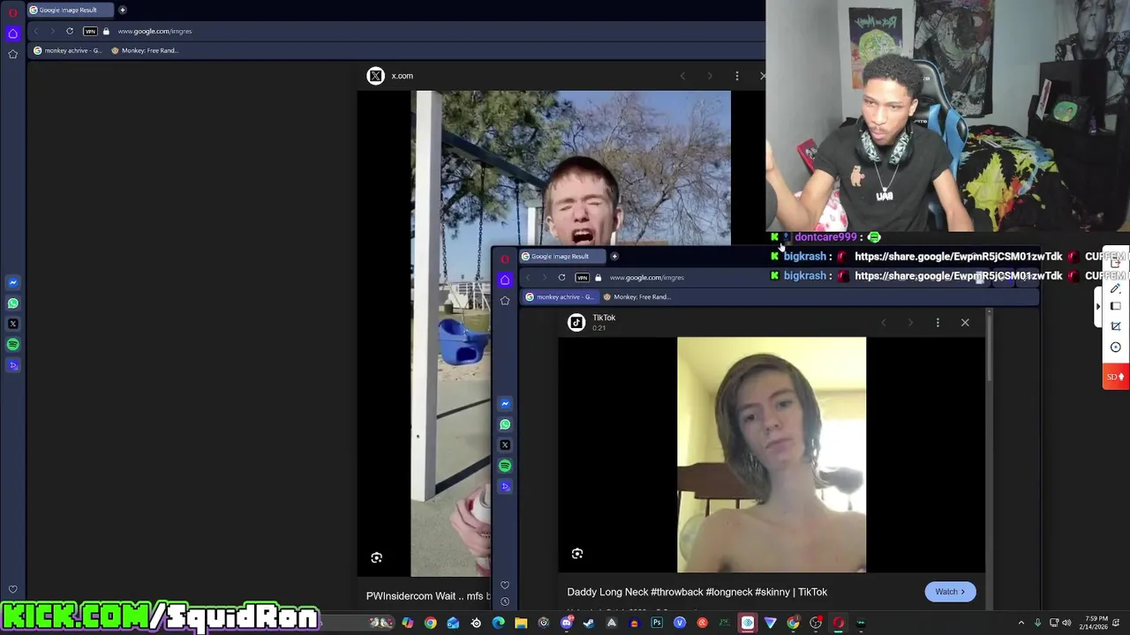1130x635 pixels.
Task: Go to next image in TikTok panel
Action: (x=910, y=323)
